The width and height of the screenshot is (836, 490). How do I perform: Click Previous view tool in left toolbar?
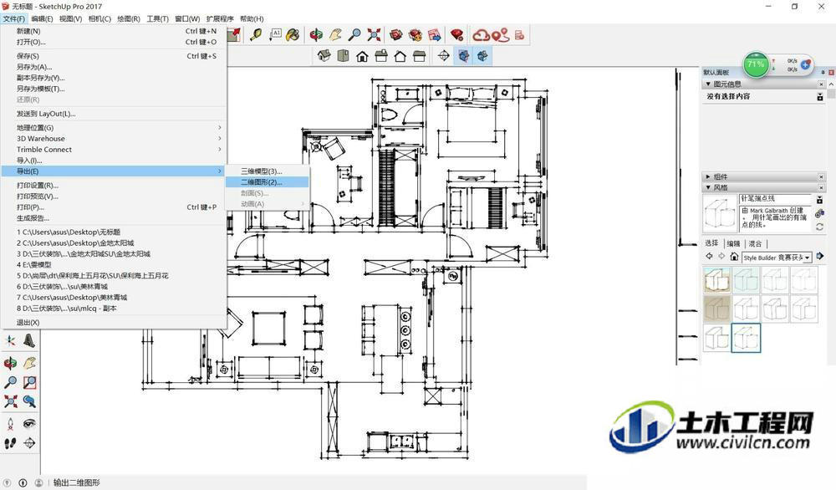[x=29, y=401]
